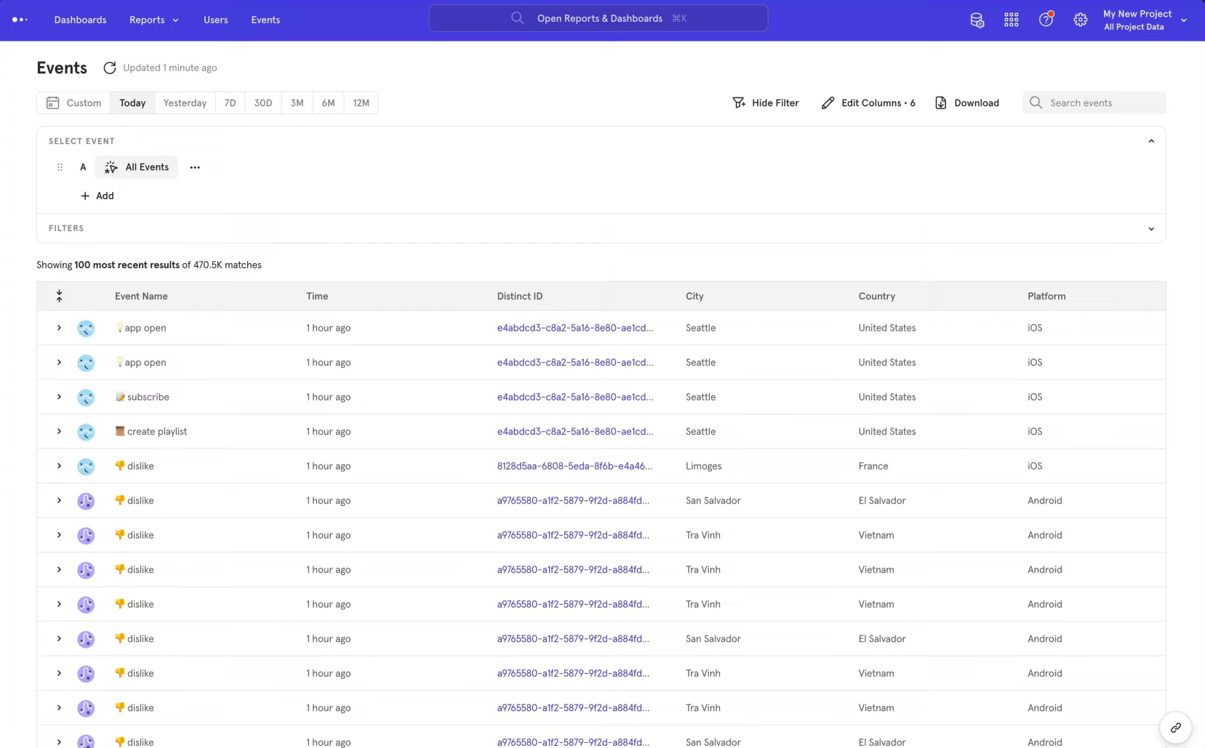Click the refresh events icon

110,68
